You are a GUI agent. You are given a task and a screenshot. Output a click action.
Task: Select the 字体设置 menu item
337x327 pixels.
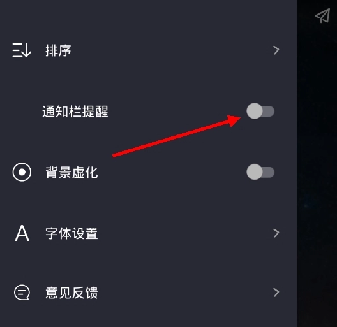149,233
